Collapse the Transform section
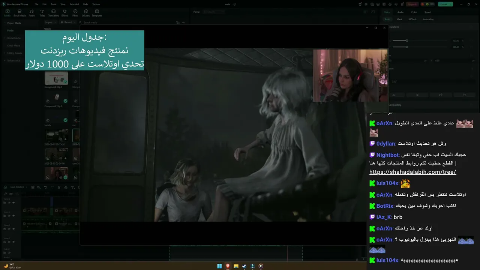 tap(393, 27)
